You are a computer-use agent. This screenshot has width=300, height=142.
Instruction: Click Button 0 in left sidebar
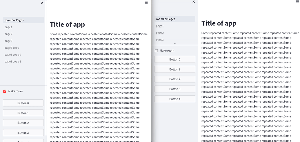coord(23,103)
